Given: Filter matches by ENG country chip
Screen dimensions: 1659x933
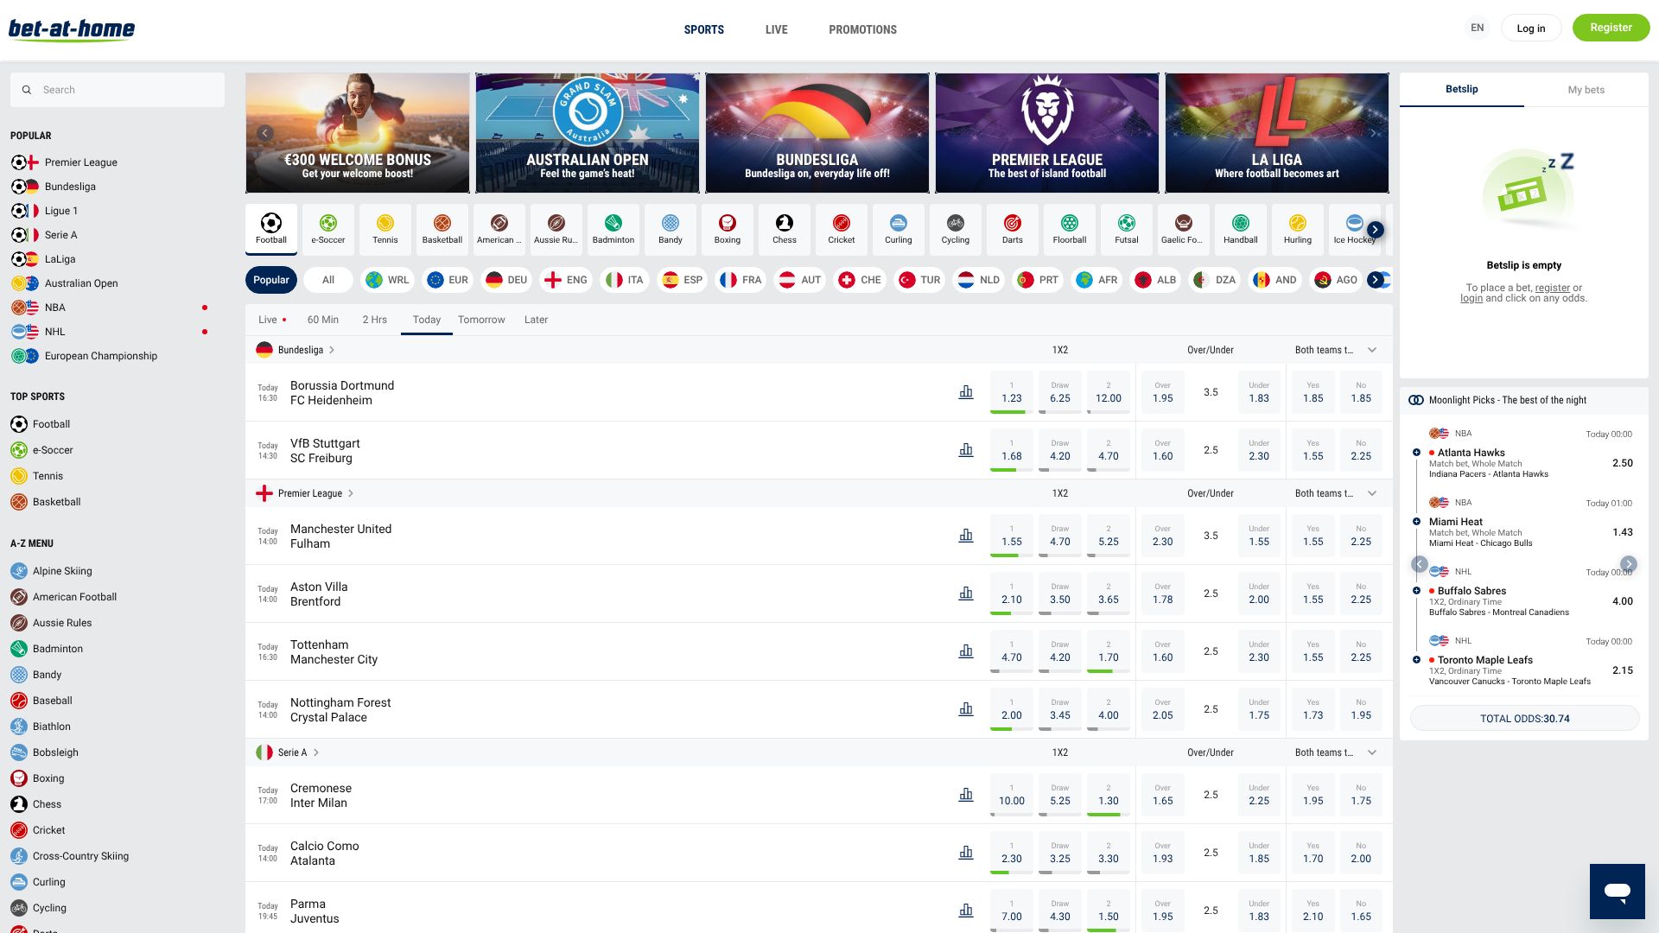Looking at the screenshot, I should pos(566,280).
